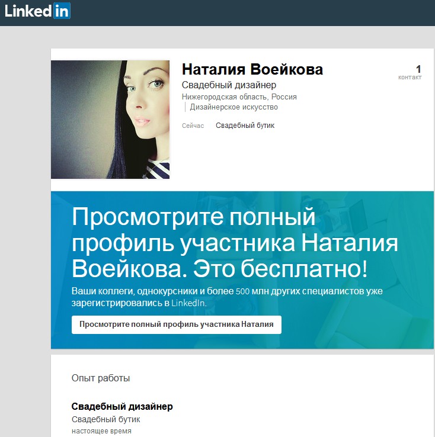Click banner text about 500 млн specialists
The width and height of the screenshot is (435, 437).
coord(227,297)
